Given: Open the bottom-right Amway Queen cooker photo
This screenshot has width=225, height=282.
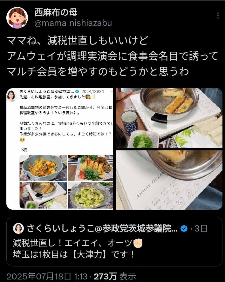Looking at the screenshot, I should (x=169, y=180).
